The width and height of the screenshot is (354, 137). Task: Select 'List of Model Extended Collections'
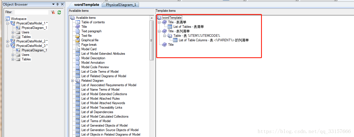(104, 94)
